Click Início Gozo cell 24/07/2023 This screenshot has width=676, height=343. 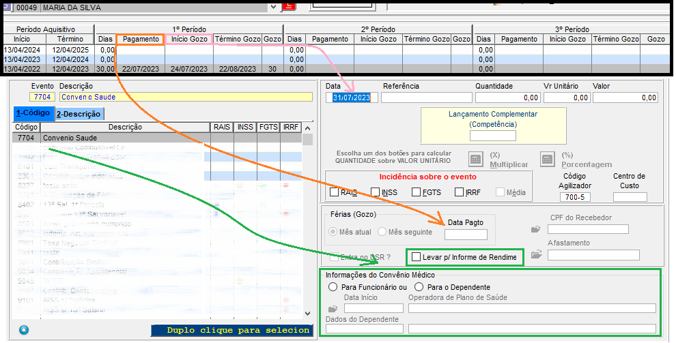(x=189, y=69)
